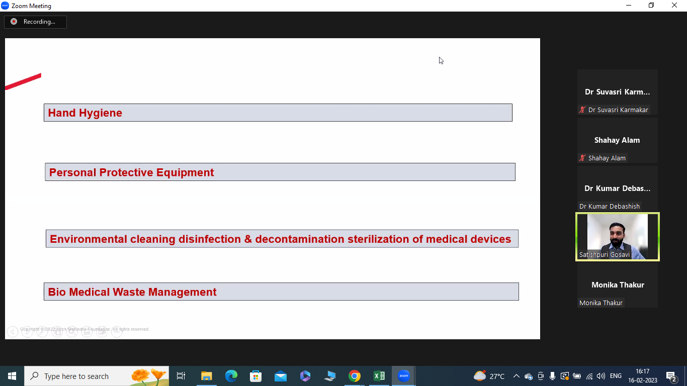
Task: Click the previous slide arrow icon
Action: coord(13,331)
